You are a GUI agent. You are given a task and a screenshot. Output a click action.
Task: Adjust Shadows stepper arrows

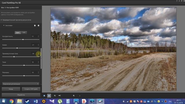click(38, 62)
